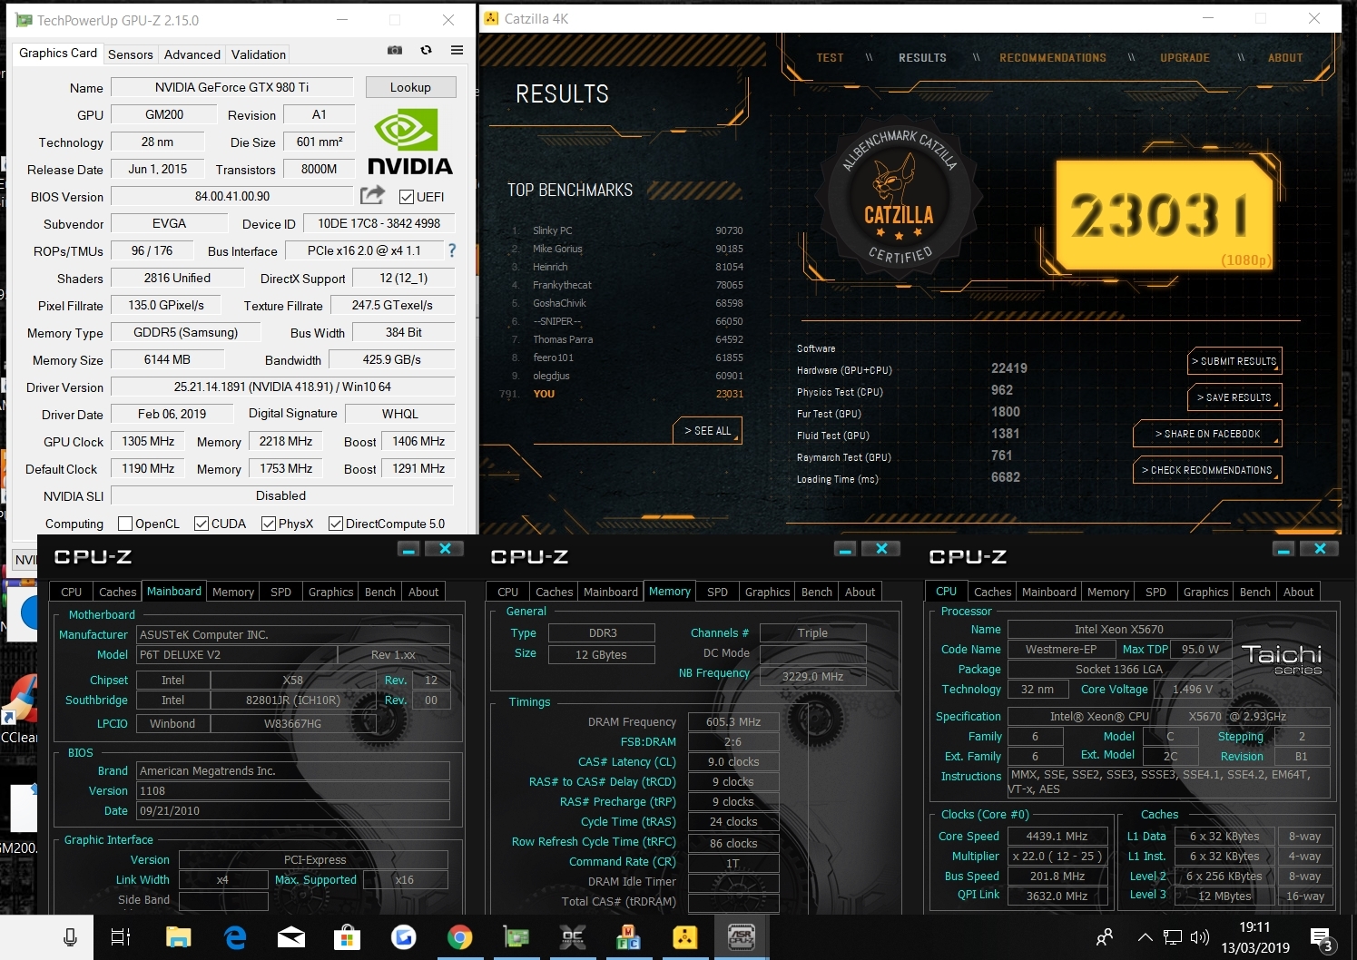Click the Bus Interface question mark icon
The width and height of the screenshot is (1357, 960).
(452, 250)
